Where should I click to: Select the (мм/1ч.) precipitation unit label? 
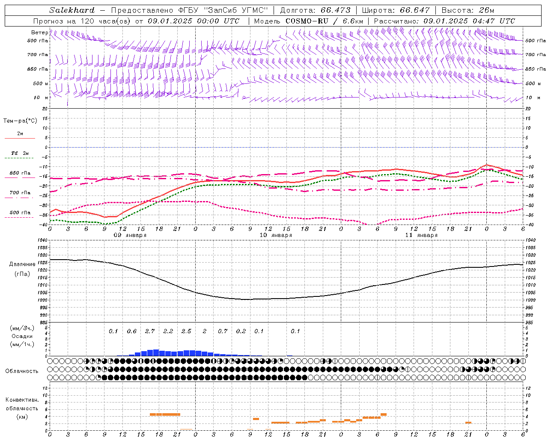(x=22, y=344)
